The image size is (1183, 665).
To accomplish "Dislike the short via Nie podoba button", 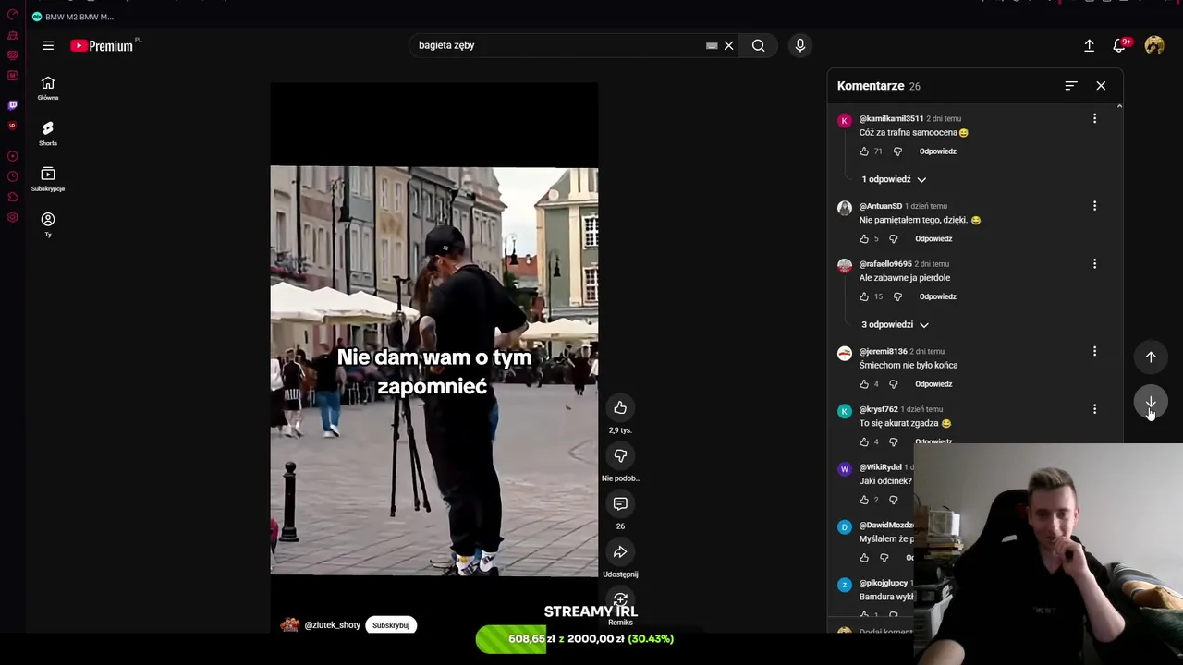I will pos(620,455).
